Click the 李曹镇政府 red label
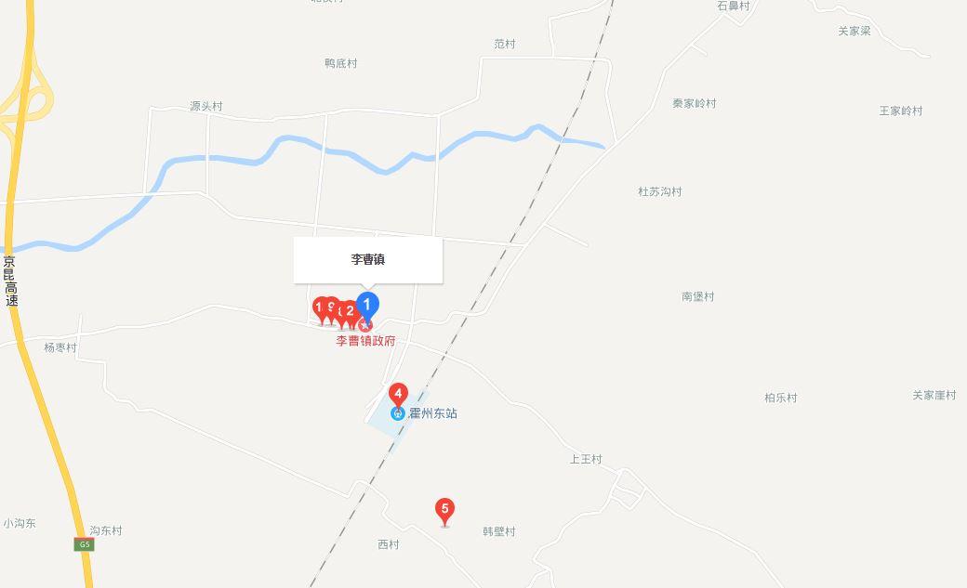This screenshot has height=588, width=967. pyautogui.click(x=365, y=341)
